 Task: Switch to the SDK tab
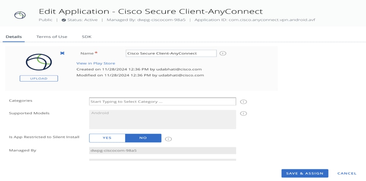86,37
